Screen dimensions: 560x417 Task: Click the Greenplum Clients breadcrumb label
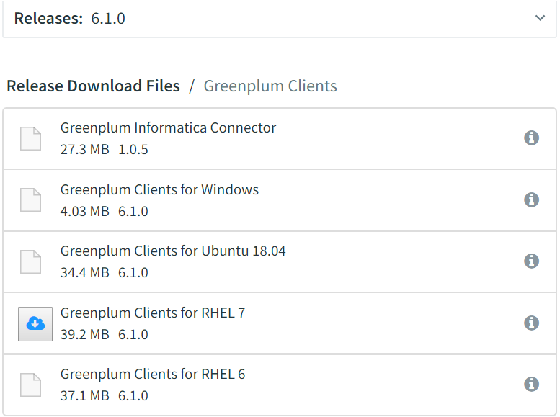point(270,86)
